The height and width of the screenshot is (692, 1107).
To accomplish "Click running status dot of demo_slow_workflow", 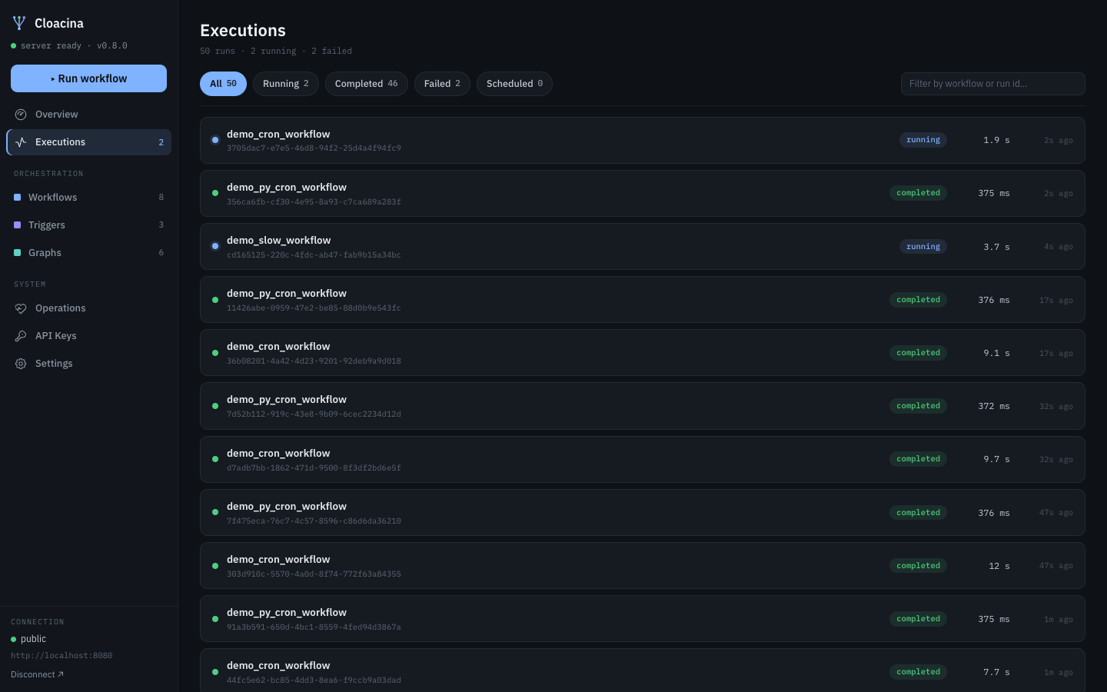I will point(215,247).
